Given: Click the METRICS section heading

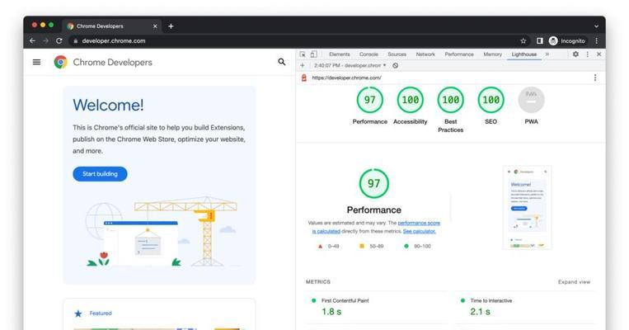Looking at the screenshot, I should tap(318, 282).
